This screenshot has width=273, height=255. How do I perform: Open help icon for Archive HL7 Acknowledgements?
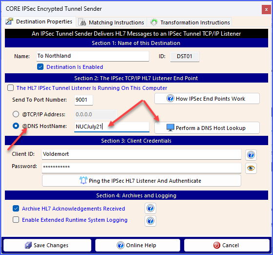[150, 208]
